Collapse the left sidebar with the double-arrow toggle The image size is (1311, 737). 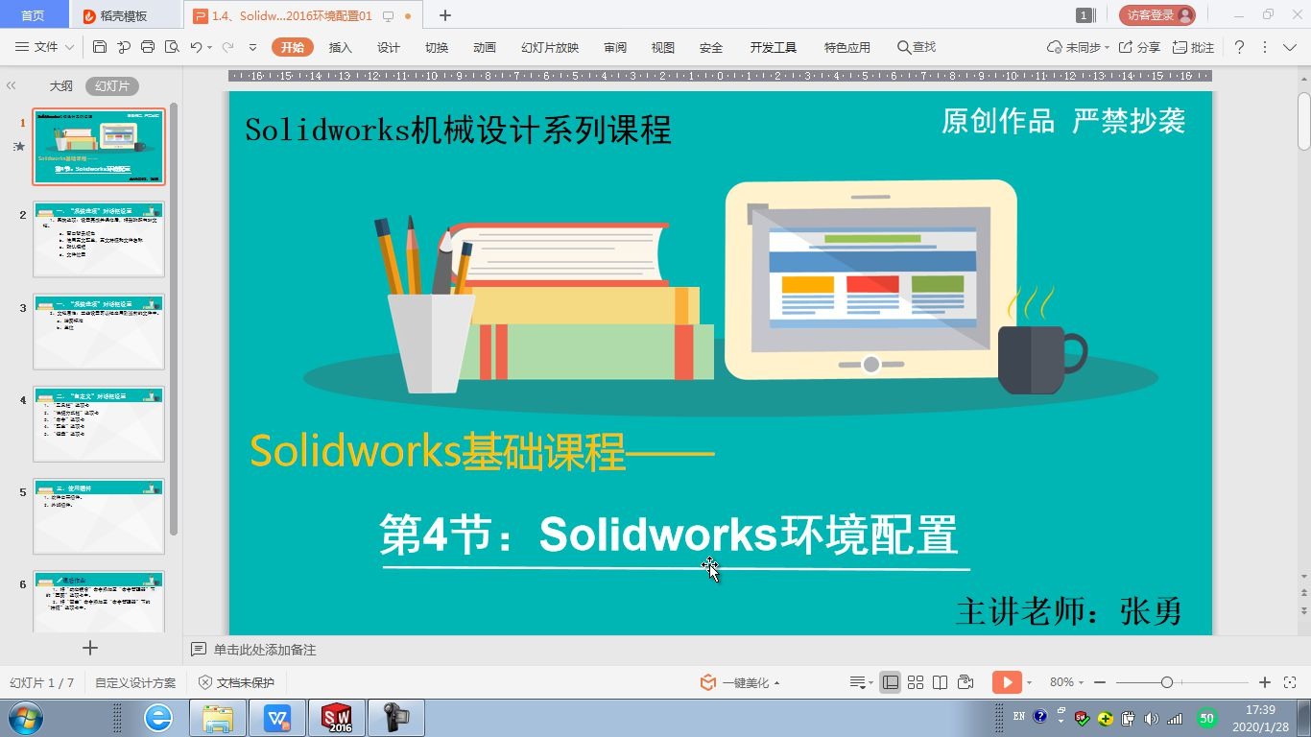tap(12, 84)
